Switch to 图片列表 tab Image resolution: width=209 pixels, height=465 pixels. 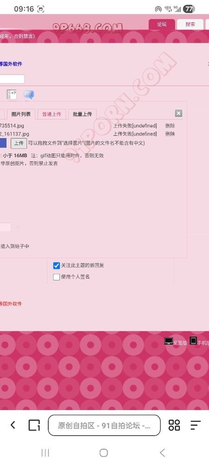pyautogui.click(x=21, y=114)
